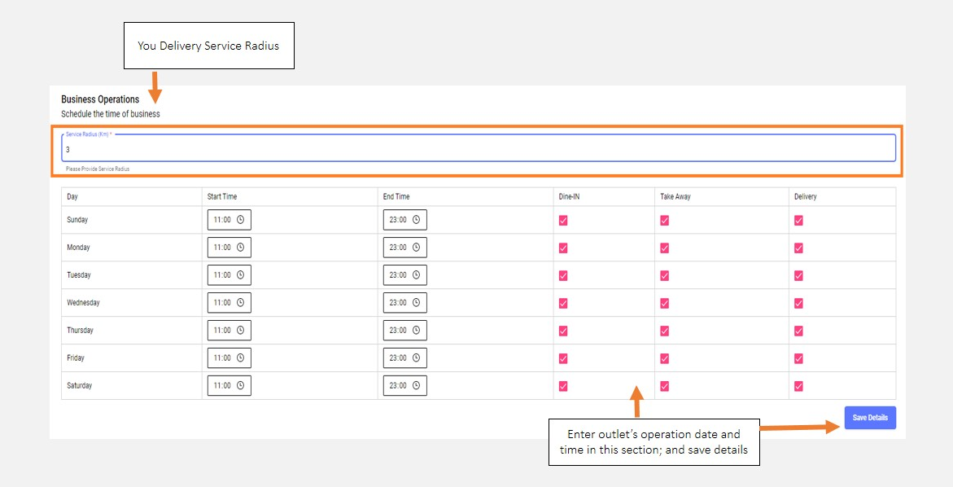Image resolution: width=953 pixels, height=487 pixels.
Task: Toggle the Delivery checkbox for Monday
Action: tap(798, 248)
